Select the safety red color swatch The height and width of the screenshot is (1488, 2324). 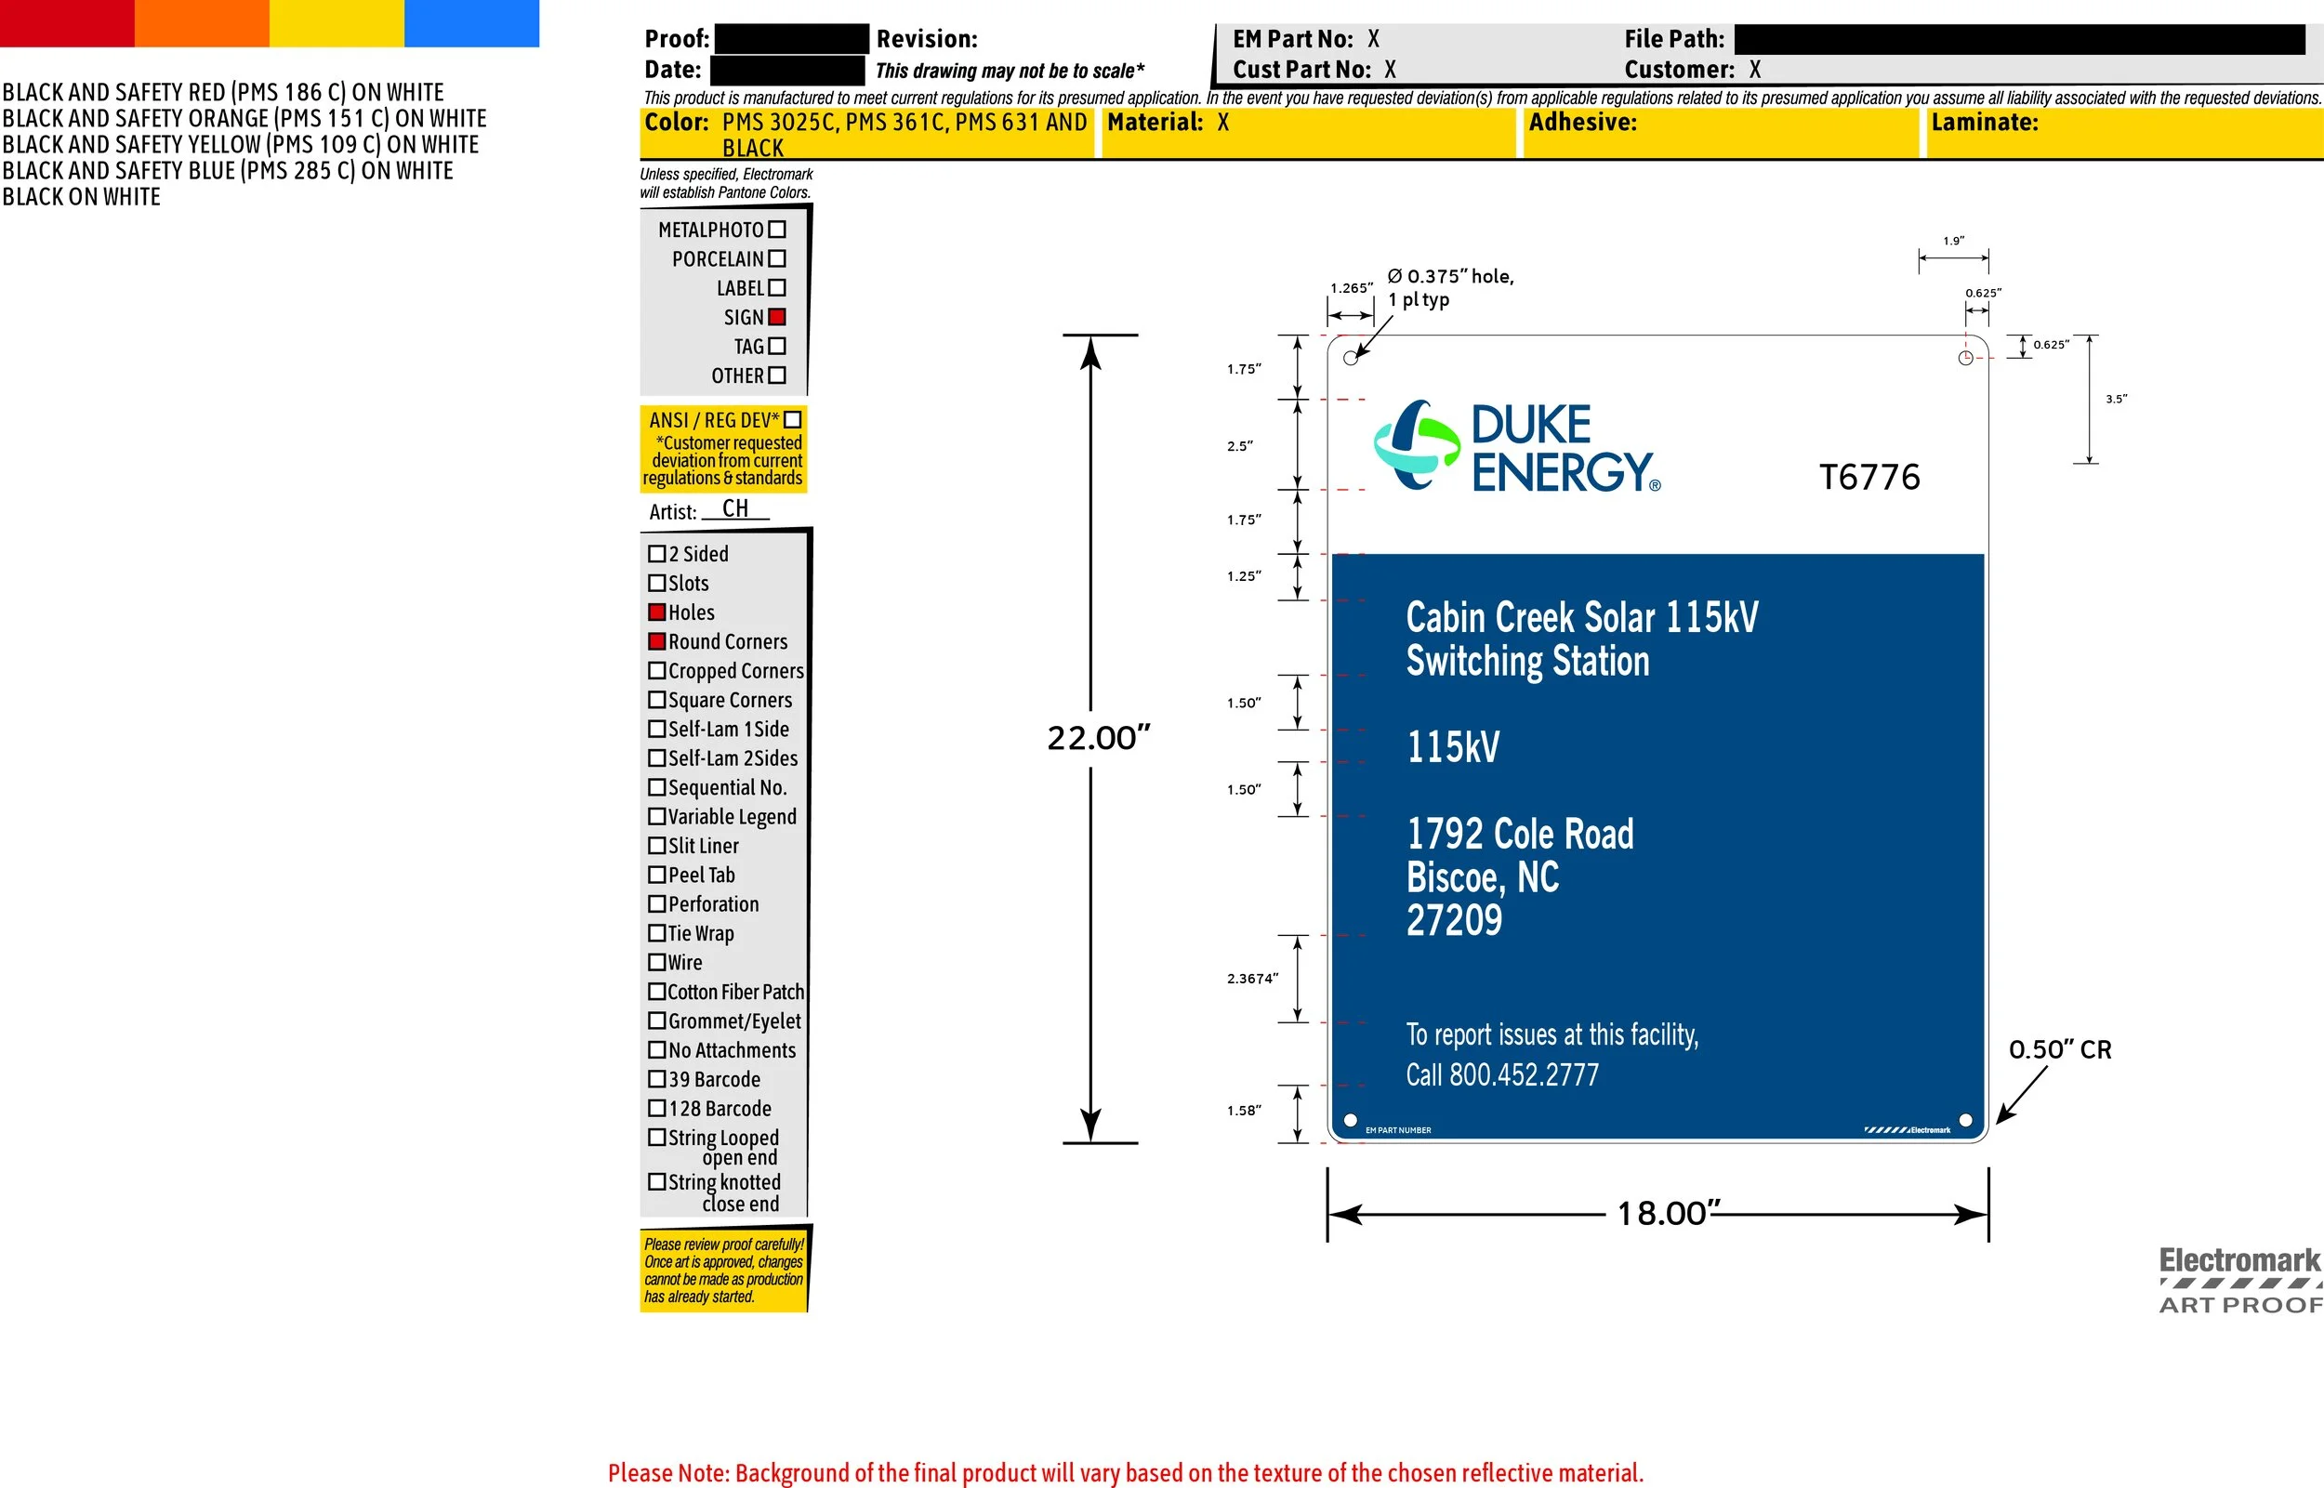[67, 23]
